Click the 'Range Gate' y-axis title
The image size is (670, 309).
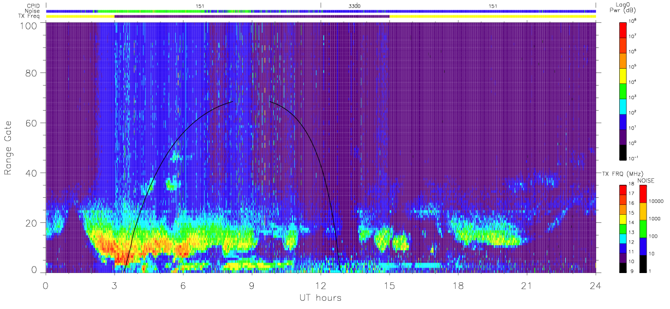(9, 148)
